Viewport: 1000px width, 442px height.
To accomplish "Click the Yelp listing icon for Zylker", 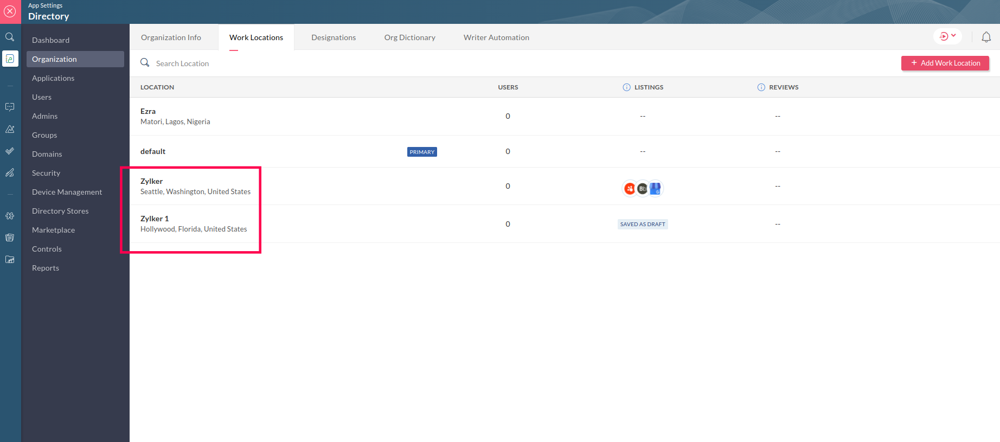I will point(630,189).
